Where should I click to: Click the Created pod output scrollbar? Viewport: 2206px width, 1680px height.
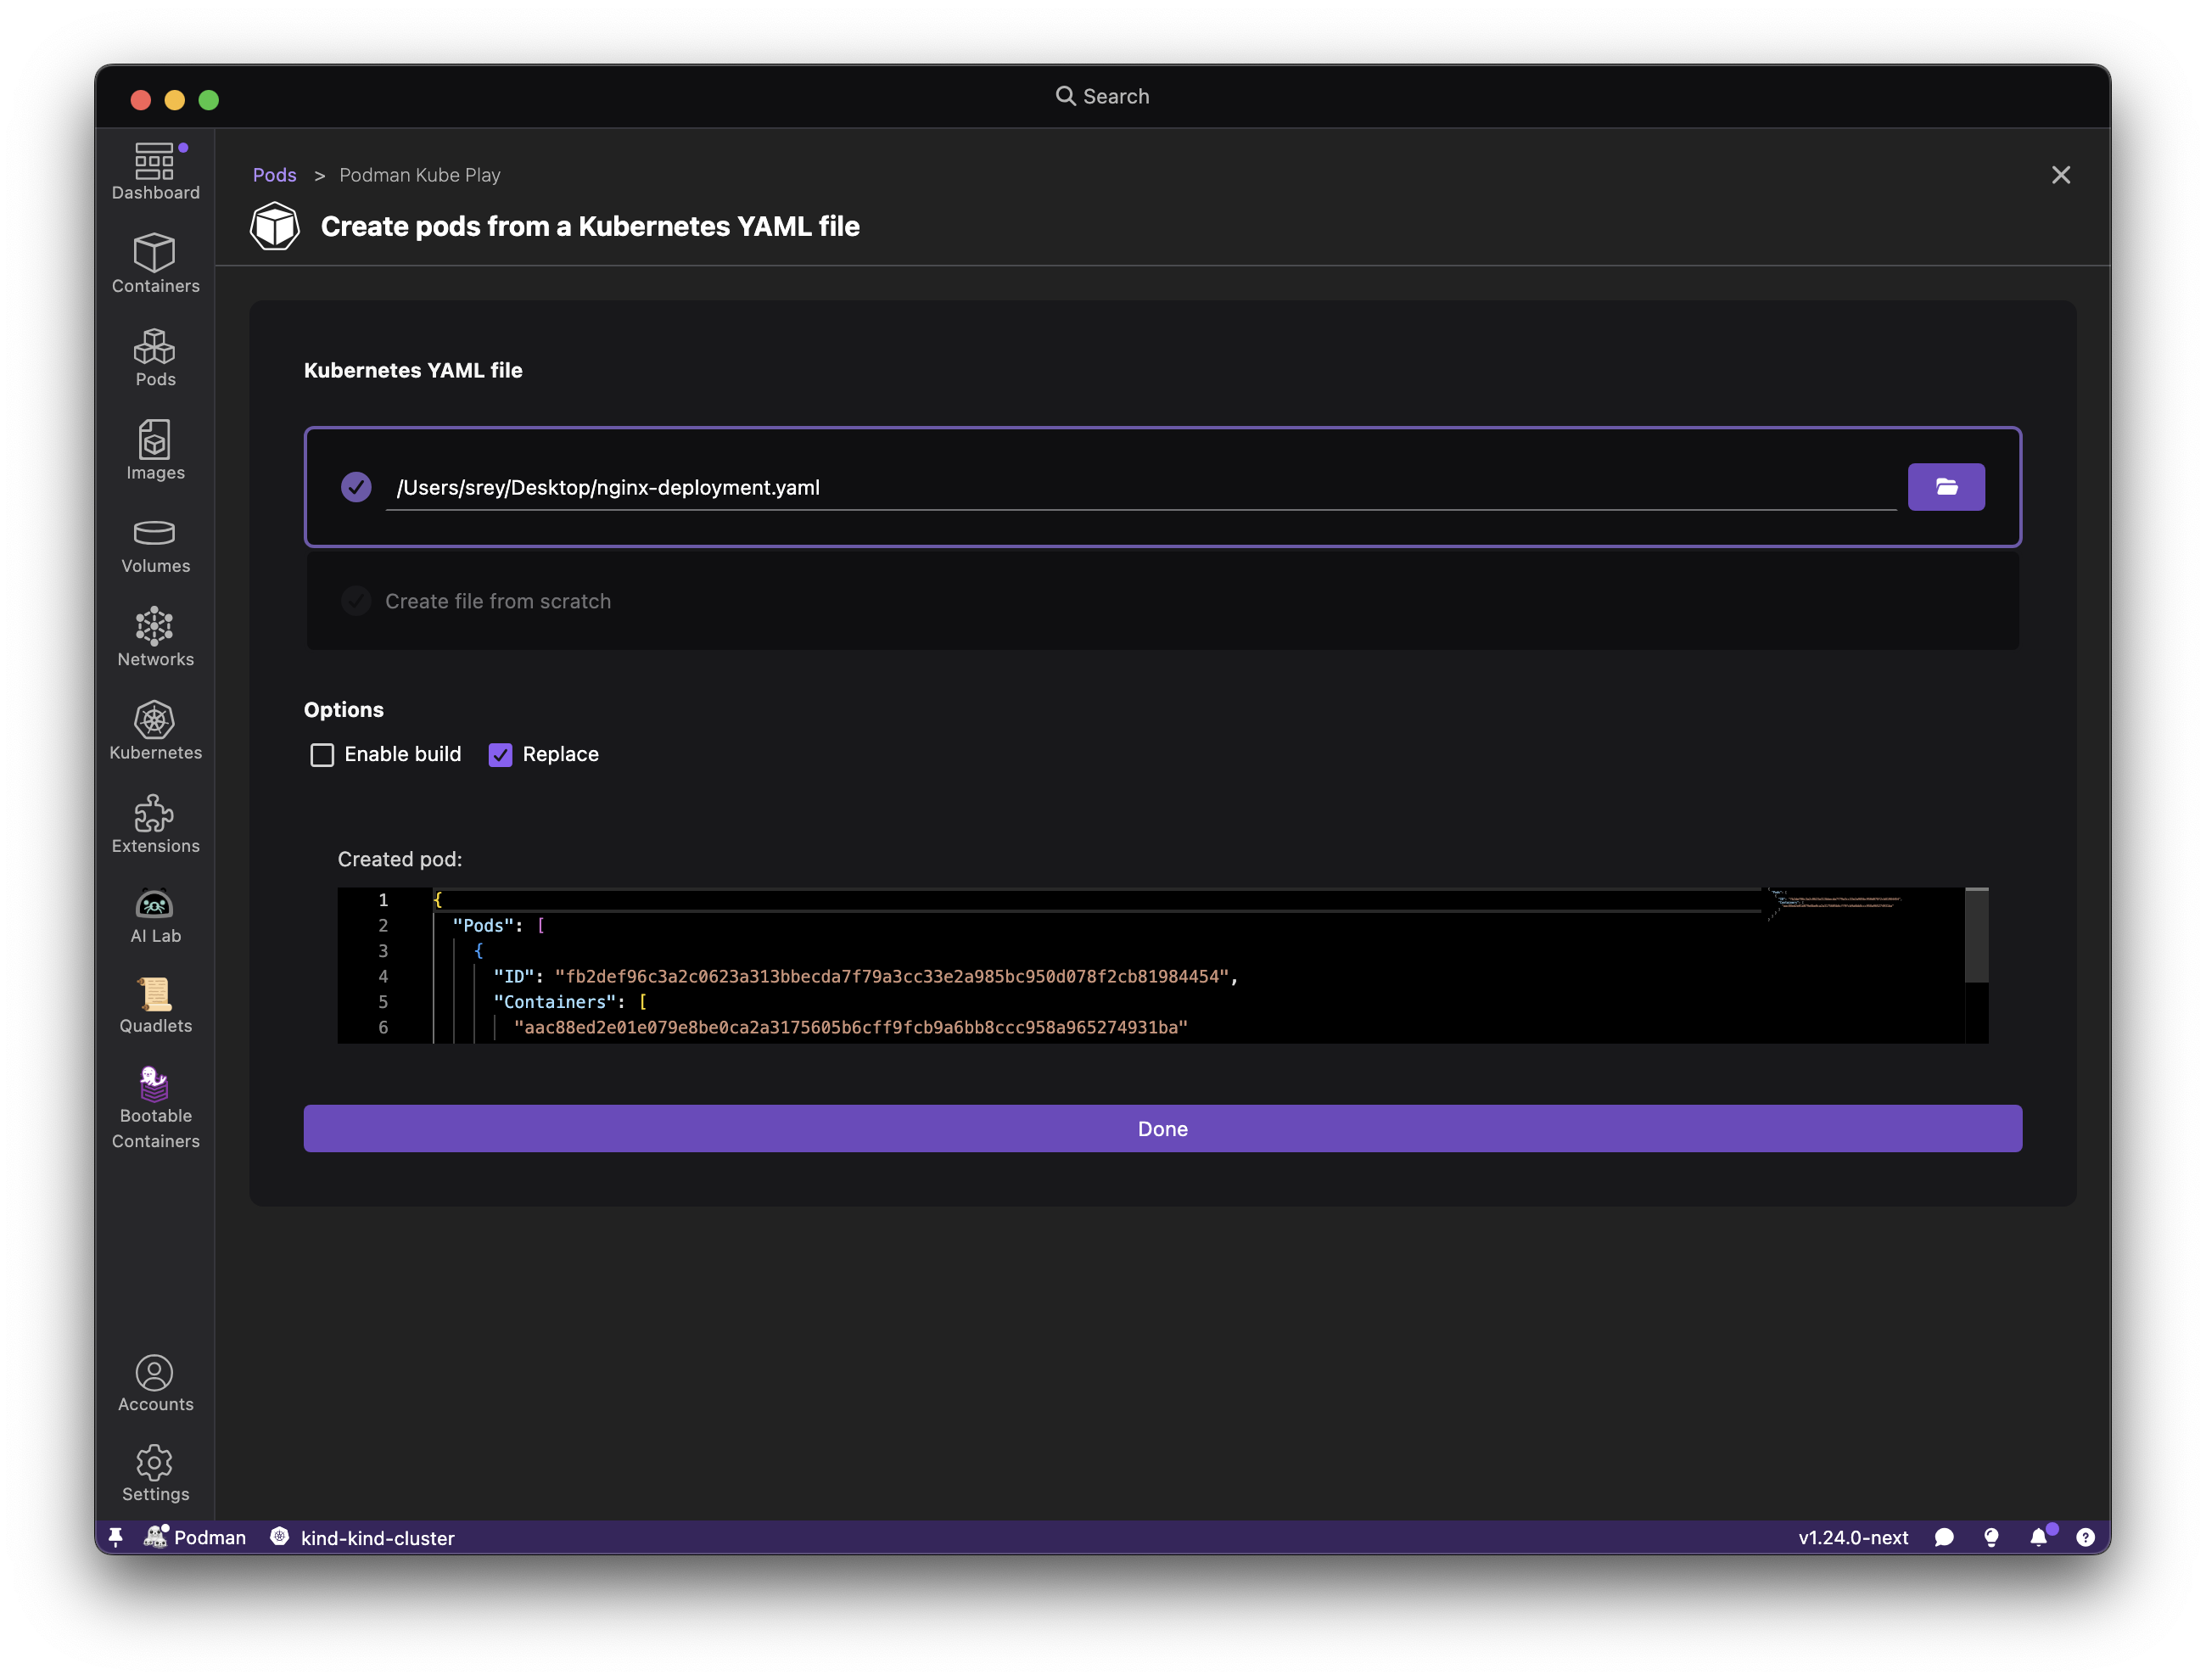point(1975,935)
